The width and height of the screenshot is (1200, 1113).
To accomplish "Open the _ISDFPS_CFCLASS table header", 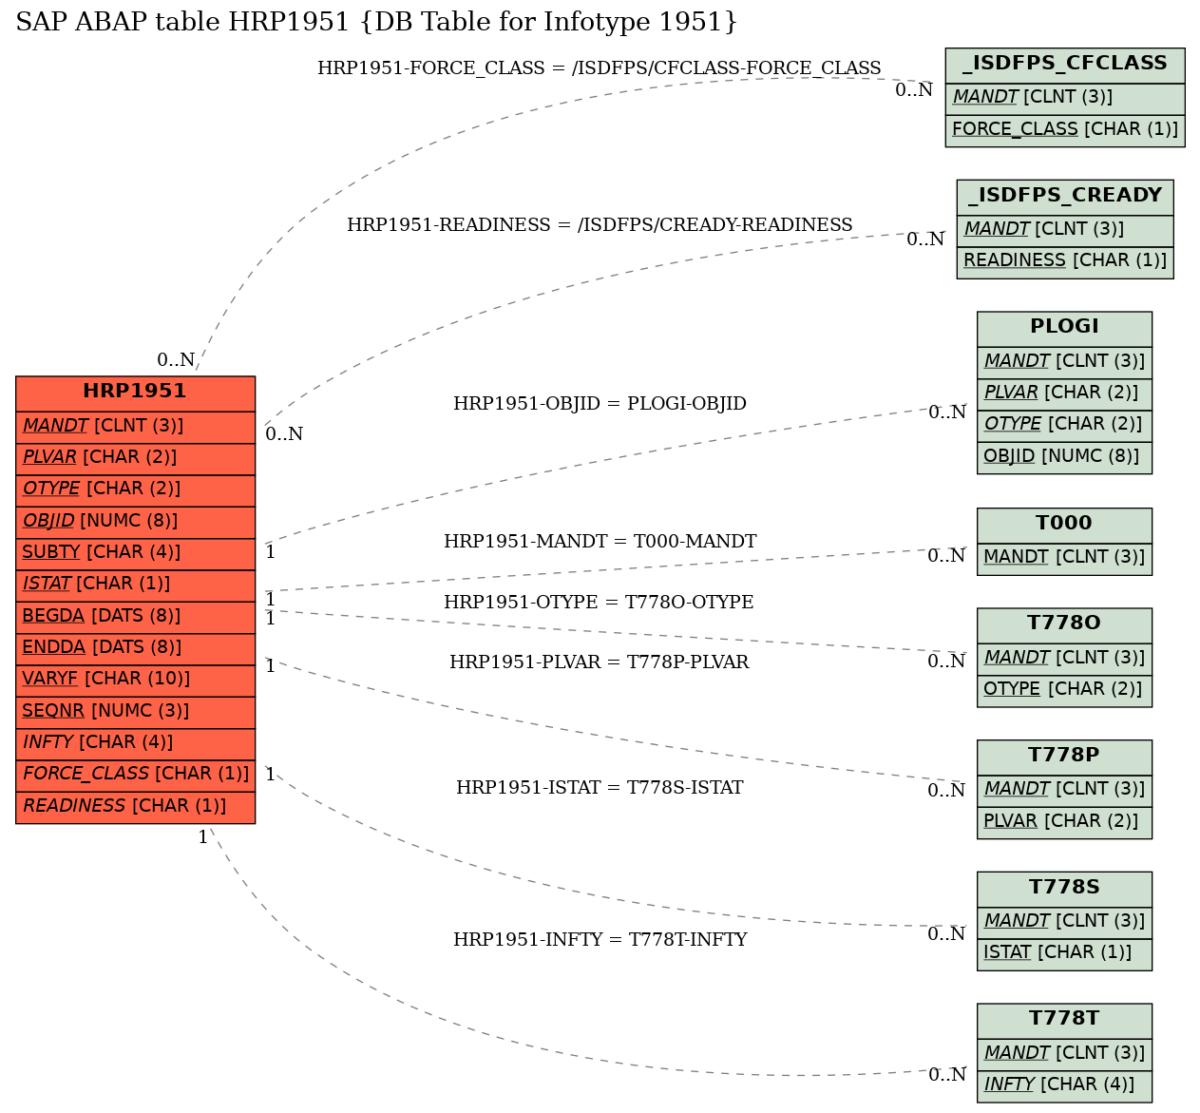I will [x=1065, y=66].
